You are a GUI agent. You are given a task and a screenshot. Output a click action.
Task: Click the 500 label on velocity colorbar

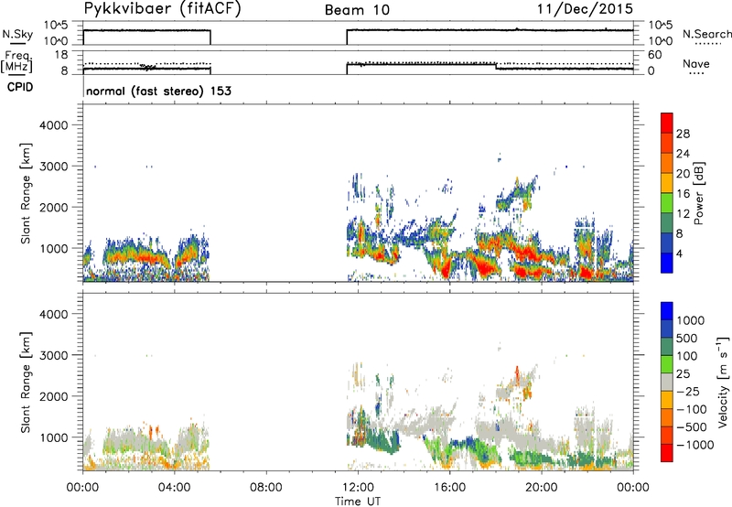click(x=687, y=339)
